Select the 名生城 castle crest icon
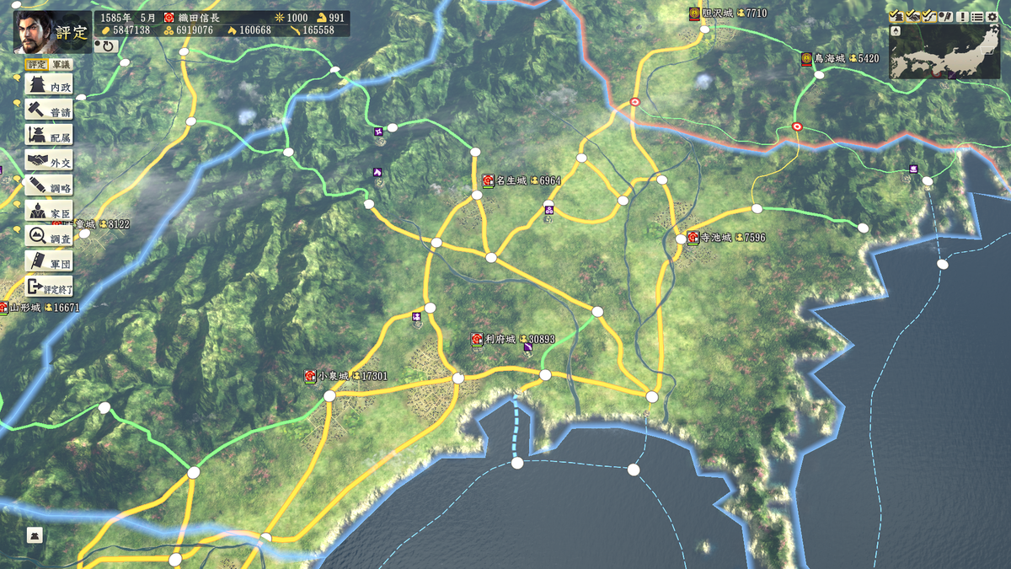Image resolution: width=1011 pixels, height=569 pixels. 489,180
